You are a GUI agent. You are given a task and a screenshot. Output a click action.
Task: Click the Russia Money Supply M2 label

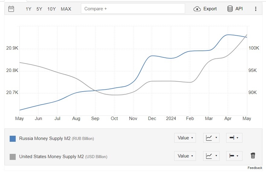45,138
